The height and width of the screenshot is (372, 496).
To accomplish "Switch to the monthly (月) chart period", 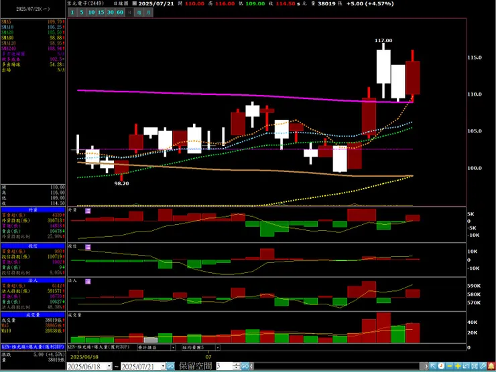I will tap(148, 12).
